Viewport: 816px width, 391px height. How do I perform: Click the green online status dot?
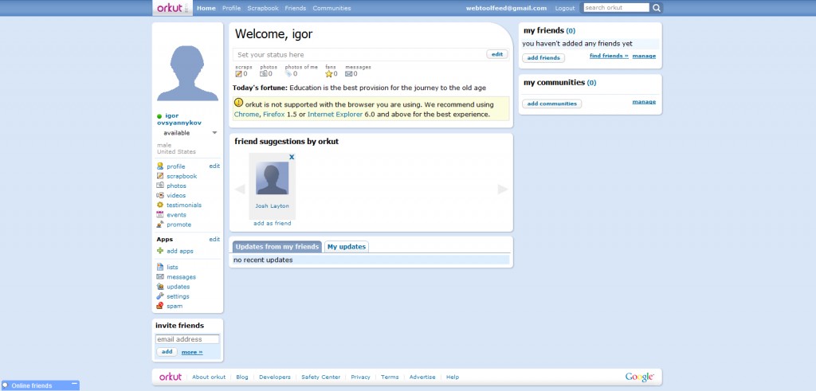pyautogui.click(x=159, y=116)
